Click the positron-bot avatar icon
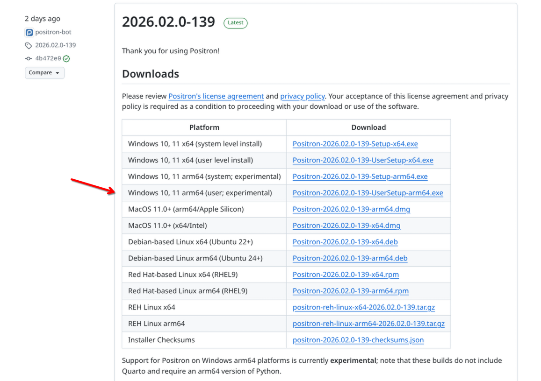 29,32
